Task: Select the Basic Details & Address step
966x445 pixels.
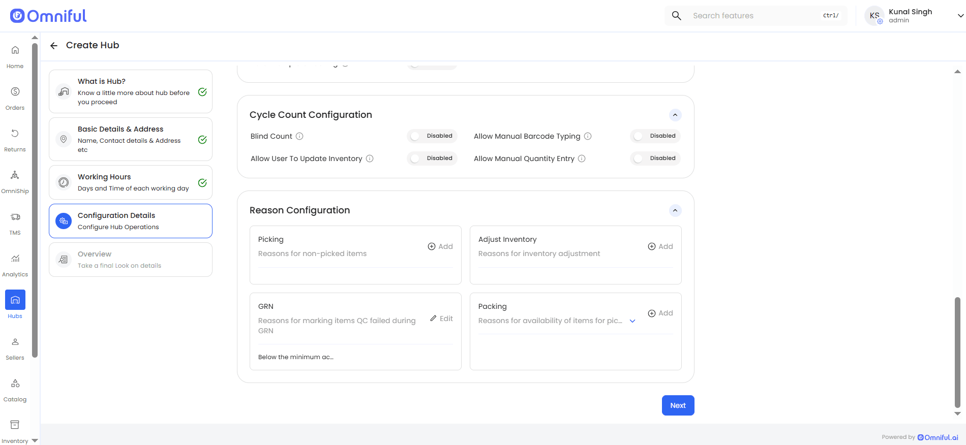Action: 130,139
